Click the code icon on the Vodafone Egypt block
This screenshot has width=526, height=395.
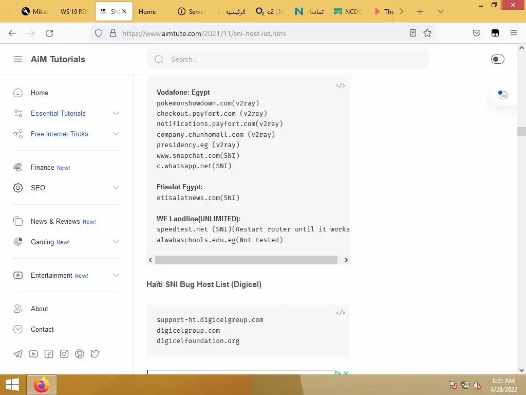(341, 85)
